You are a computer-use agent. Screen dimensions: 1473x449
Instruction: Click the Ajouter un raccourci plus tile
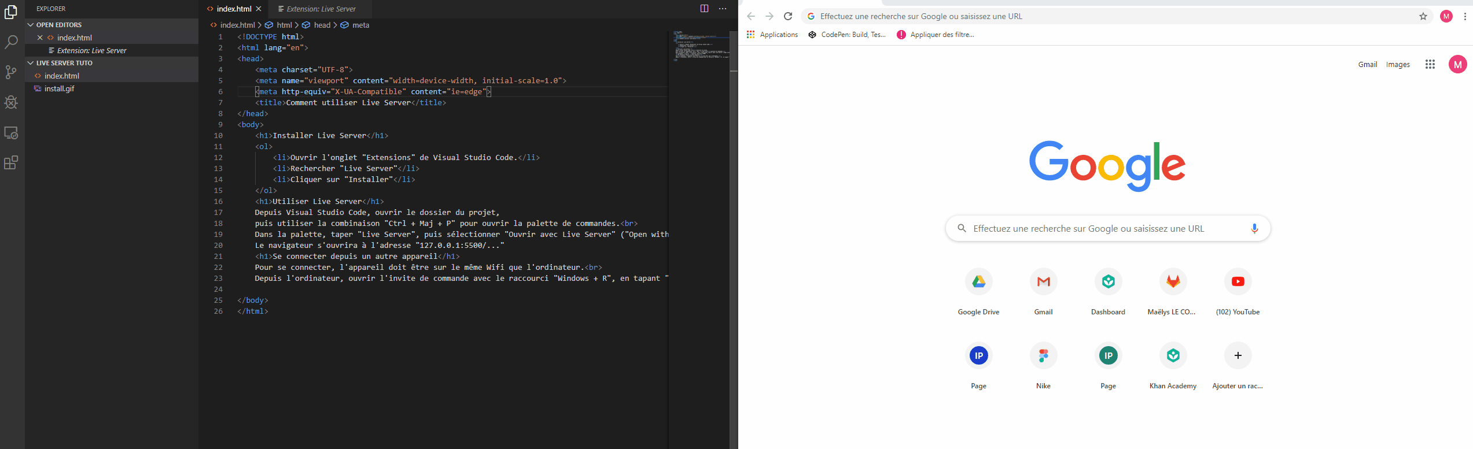click(x=1238, y=366)
